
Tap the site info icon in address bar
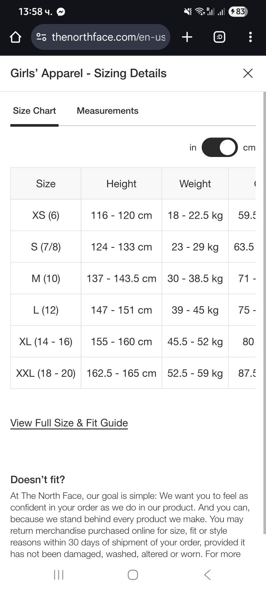click(x=41, y=37)
